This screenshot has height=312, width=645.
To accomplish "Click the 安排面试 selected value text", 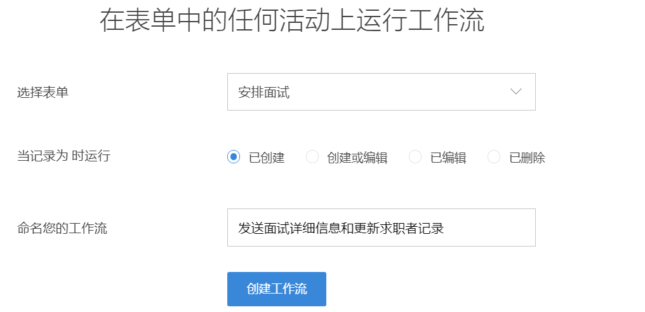I will pyautogui.click(x=263, y=92).
